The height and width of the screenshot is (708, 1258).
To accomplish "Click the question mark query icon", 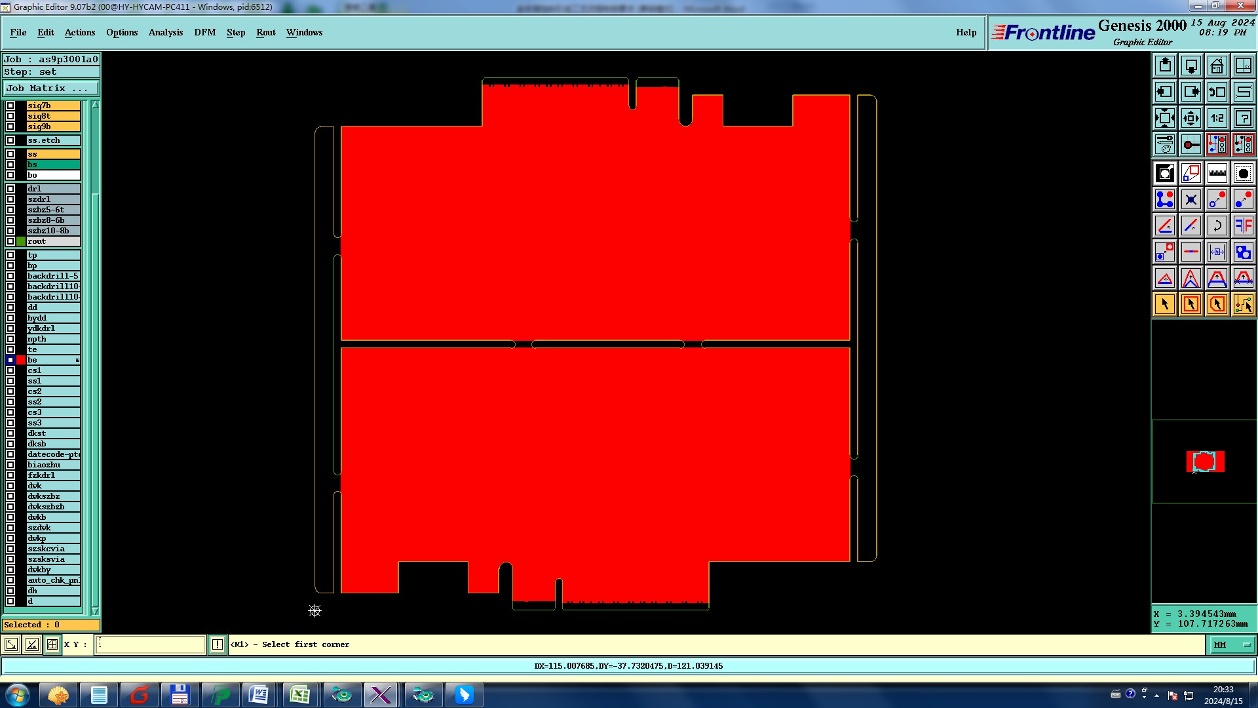I will (1244, 118).
